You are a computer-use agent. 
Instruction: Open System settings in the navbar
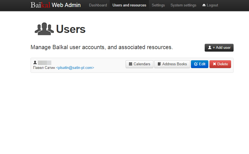pos(183,5)
